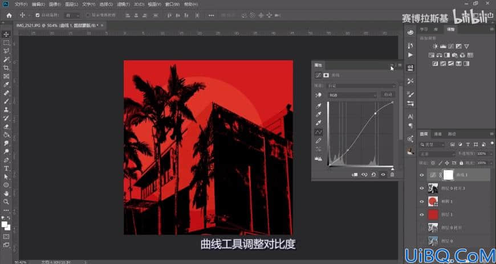Screen dimensions: 496x264
Task: Select the Crop tool
Action: pyautogui.click(x=6, y=68)
